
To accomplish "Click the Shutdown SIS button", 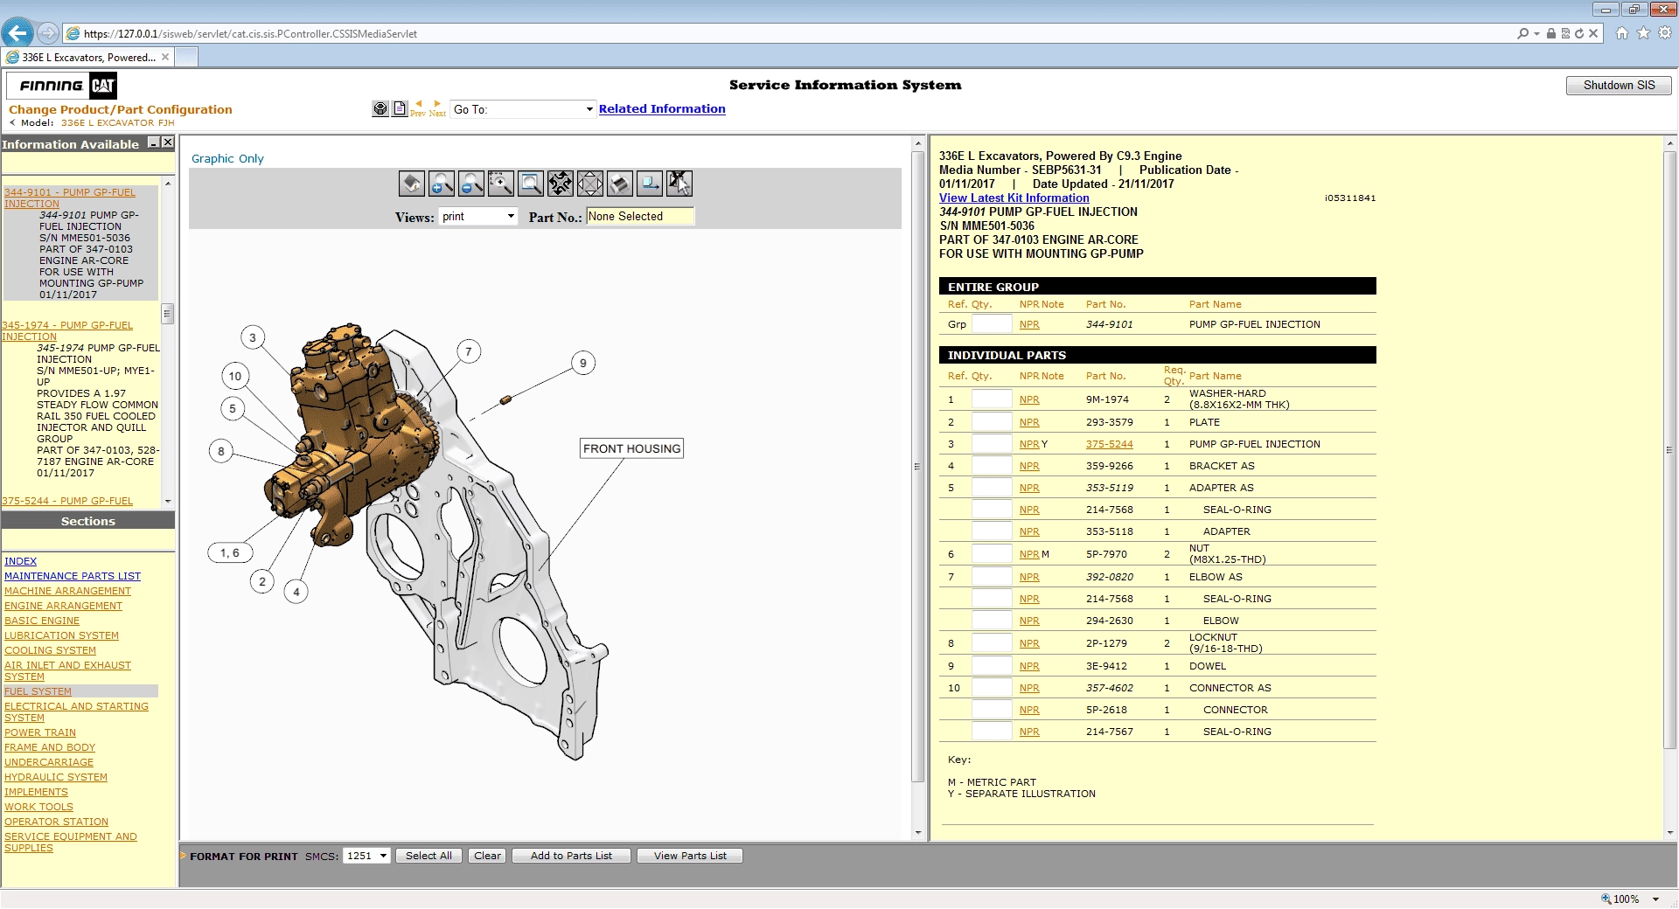I will tap(1619, 85).
